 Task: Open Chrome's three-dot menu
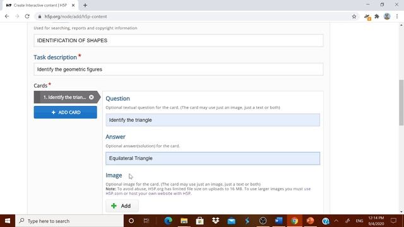(x=397, y=16)
